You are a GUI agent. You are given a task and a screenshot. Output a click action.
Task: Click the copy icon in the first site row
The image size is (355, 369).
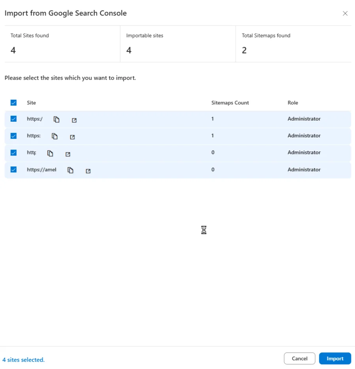[x=57, y=119]
